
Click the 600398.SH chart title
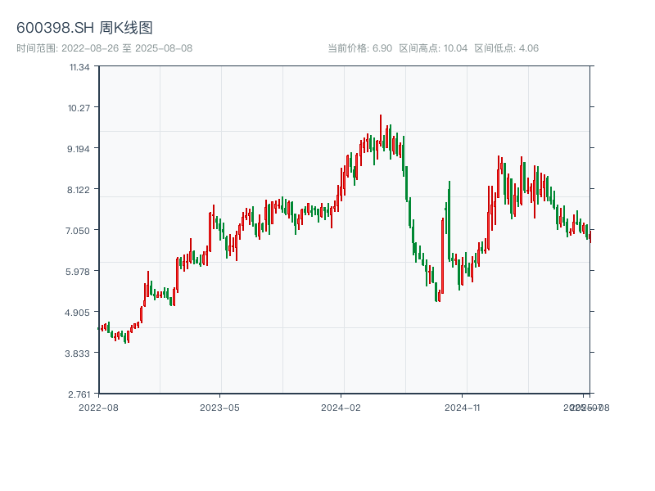(x=84, y=28)
